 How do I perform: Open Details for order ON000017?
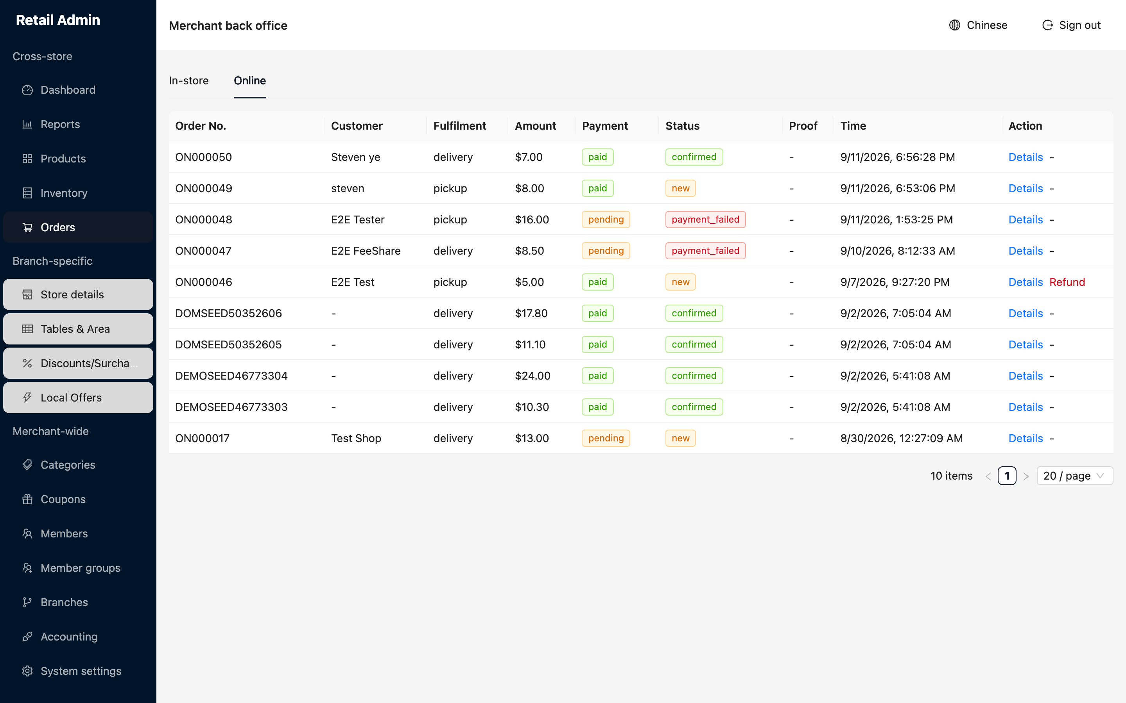pyautogui.click(x=1026, y=438)
